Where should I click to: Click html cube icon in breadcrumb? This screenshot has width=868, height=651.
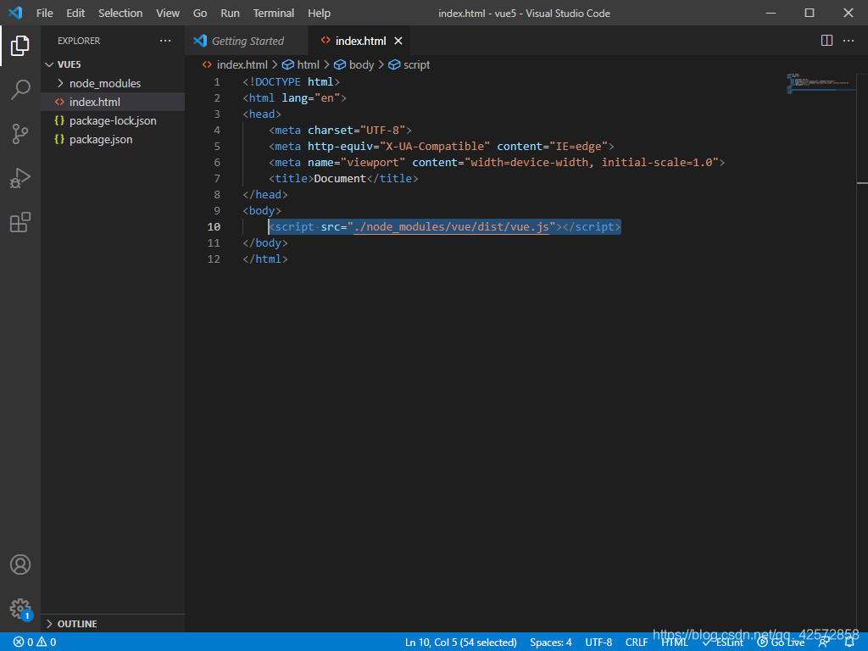pyautogui.click(x=288, y=64)
